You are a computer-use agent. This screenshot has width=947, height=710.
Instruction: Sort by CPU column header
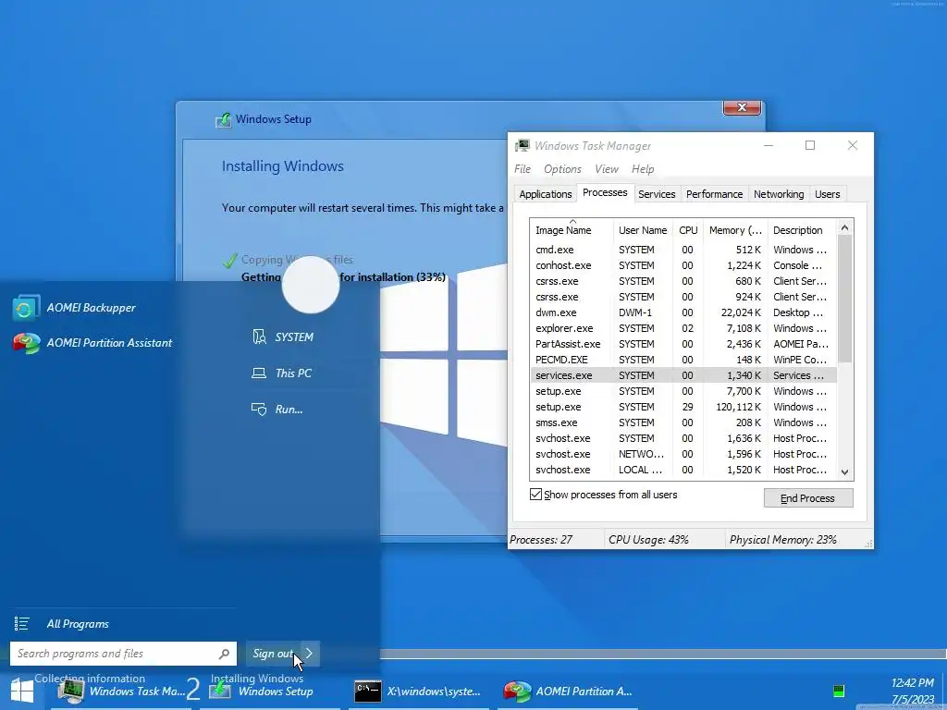point(688,230)
